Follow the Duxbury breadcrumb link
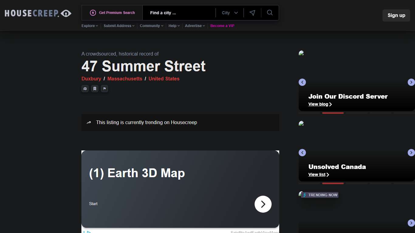Viewport: 415px width, 233px height. click(x=91, y=79)
